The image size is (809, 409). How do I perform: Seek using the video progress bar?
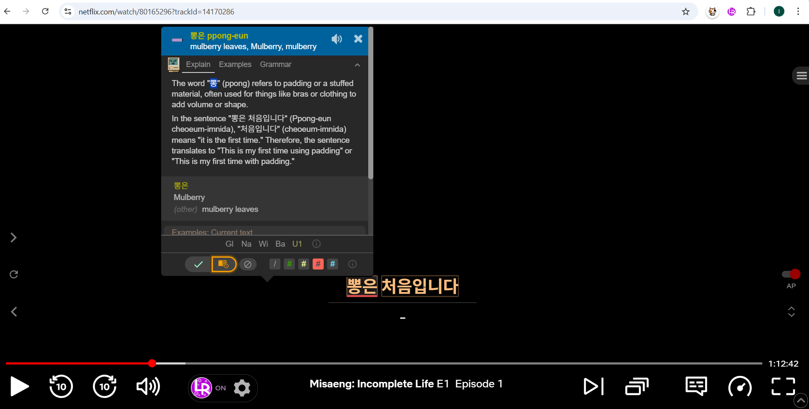tap(384, 363)
